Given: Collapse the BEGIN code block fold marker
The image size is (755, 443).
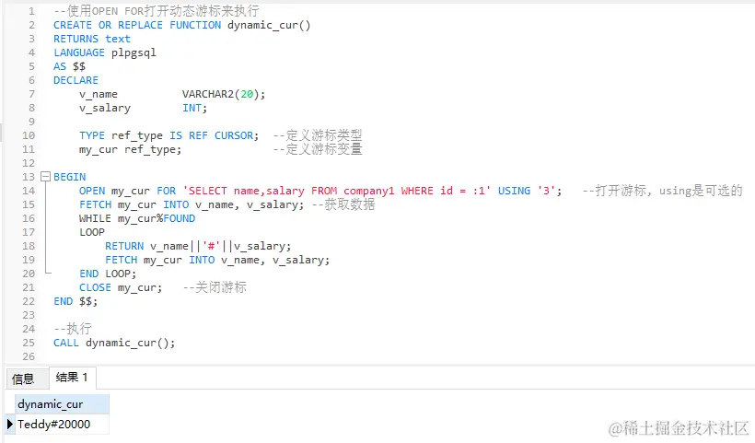Looking at the screenshot, I should pos(45,177).
